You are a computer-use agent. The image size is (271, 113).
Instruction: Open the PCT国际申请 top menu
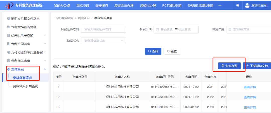171,5
